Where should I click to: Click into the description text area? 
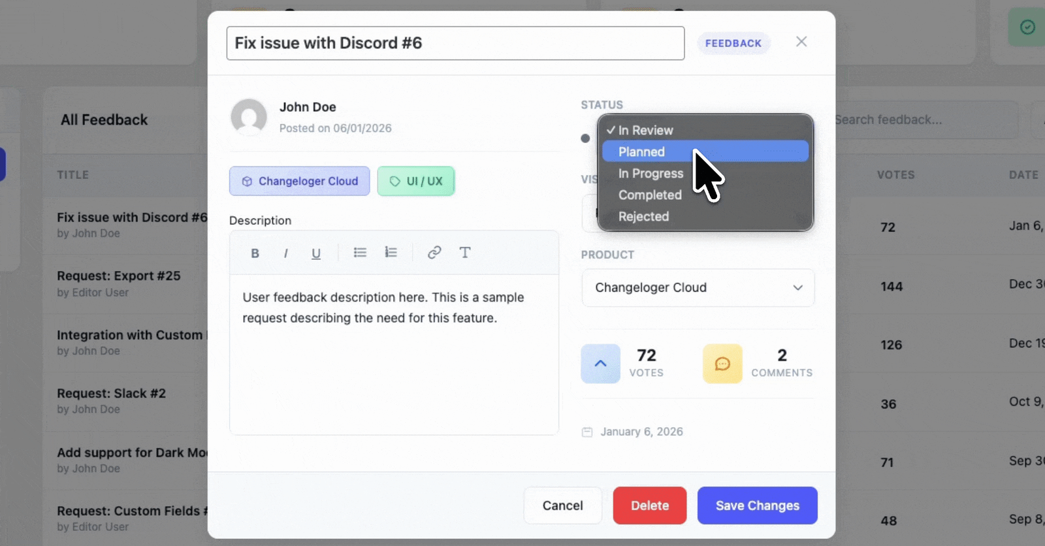click(x=394, y=354)
